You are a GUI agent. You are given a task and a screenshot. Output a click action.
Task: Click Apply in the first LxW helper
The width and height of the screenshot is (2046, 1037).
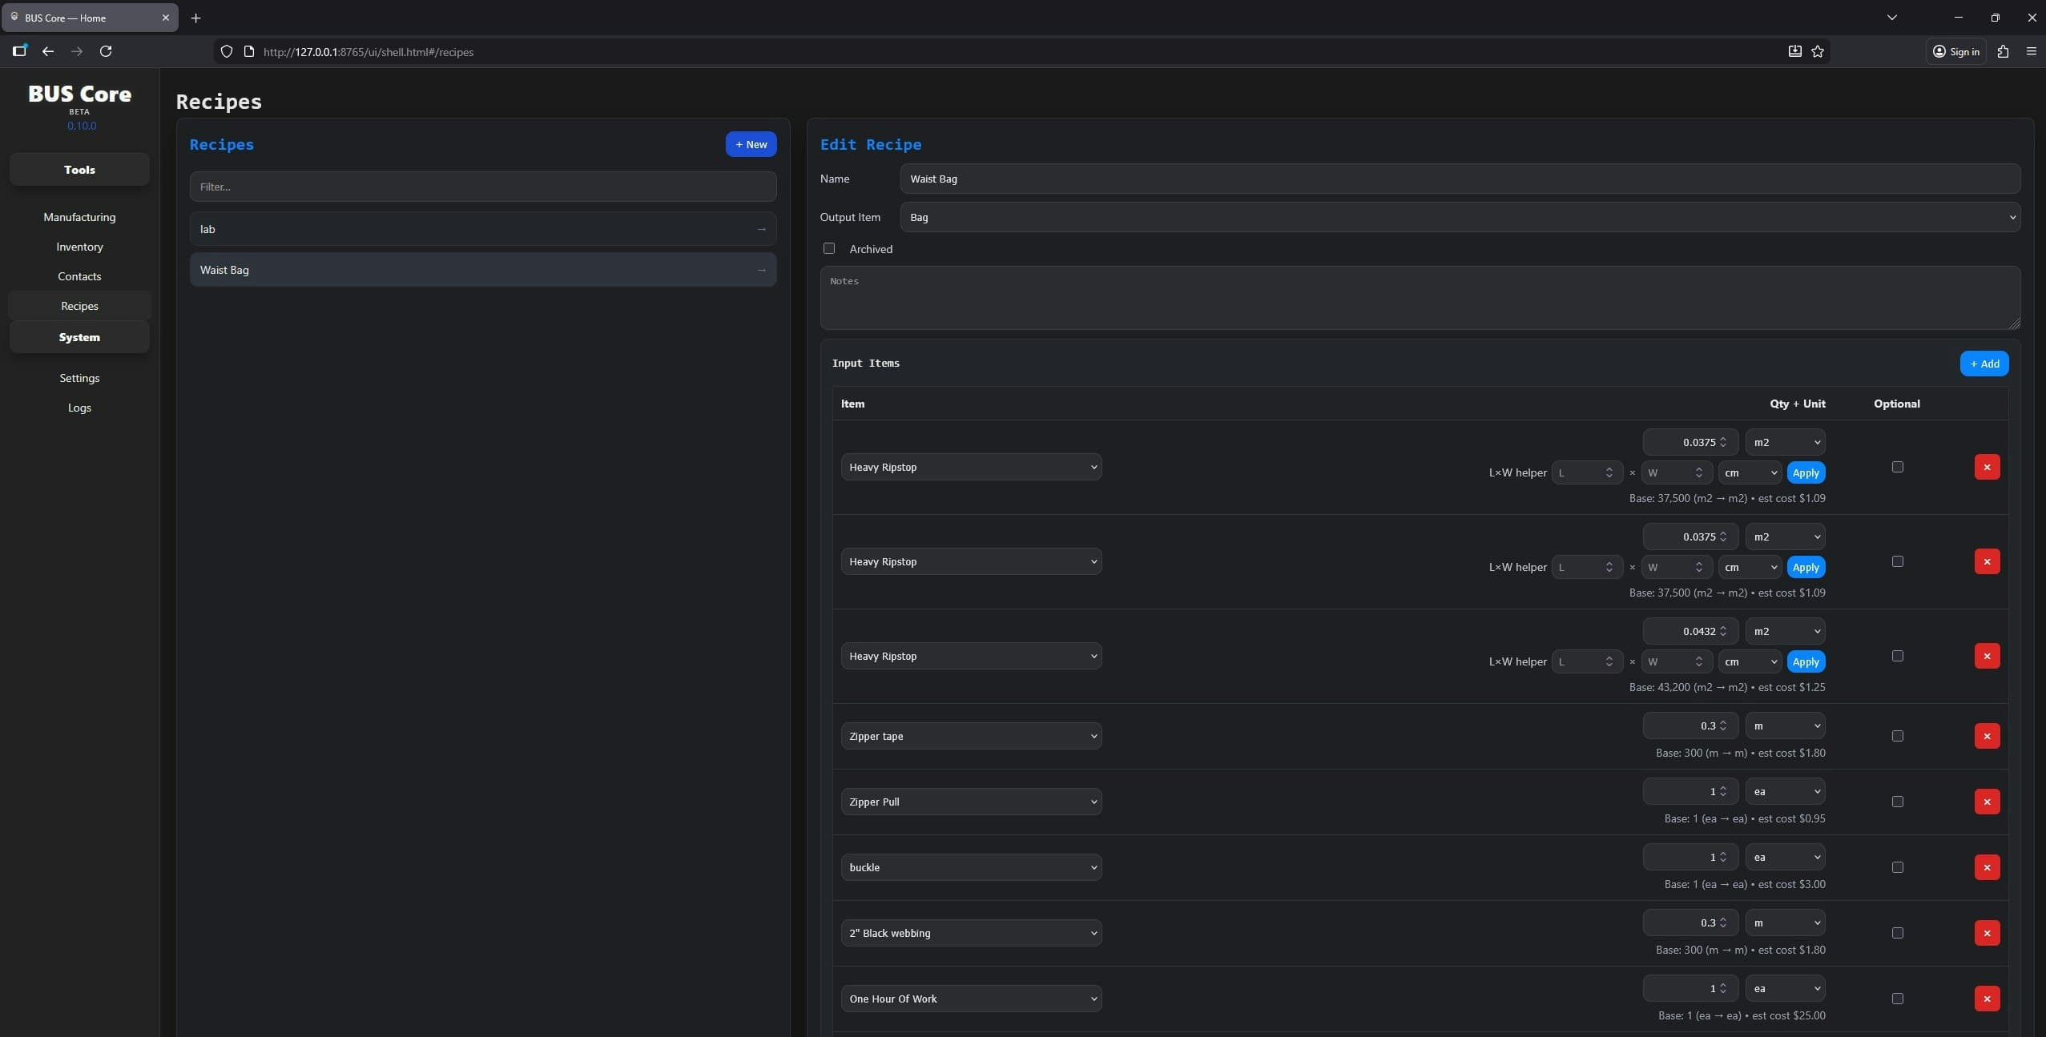point(1806,472)
